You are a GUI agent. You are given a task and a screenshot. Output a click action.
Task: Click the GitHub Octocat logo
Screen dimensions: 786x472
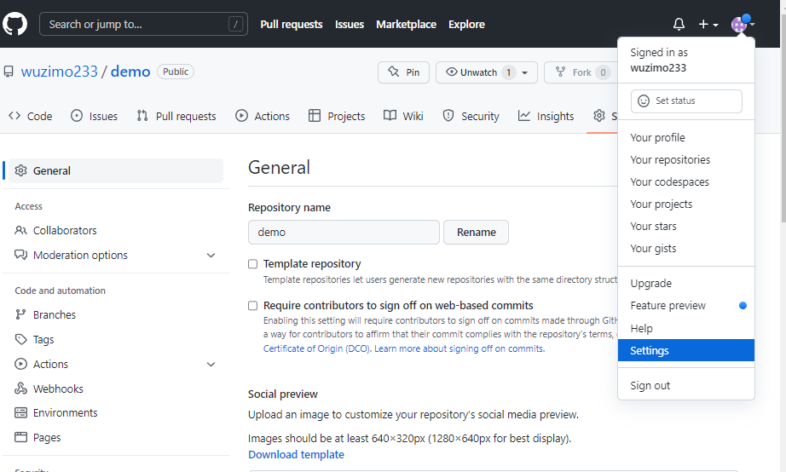15,24
